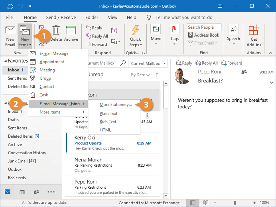This screenshot has height=207, width=276.
Task: Switch to Reading view in status bar
Action: pyautogui.click(x=206, y=203)
